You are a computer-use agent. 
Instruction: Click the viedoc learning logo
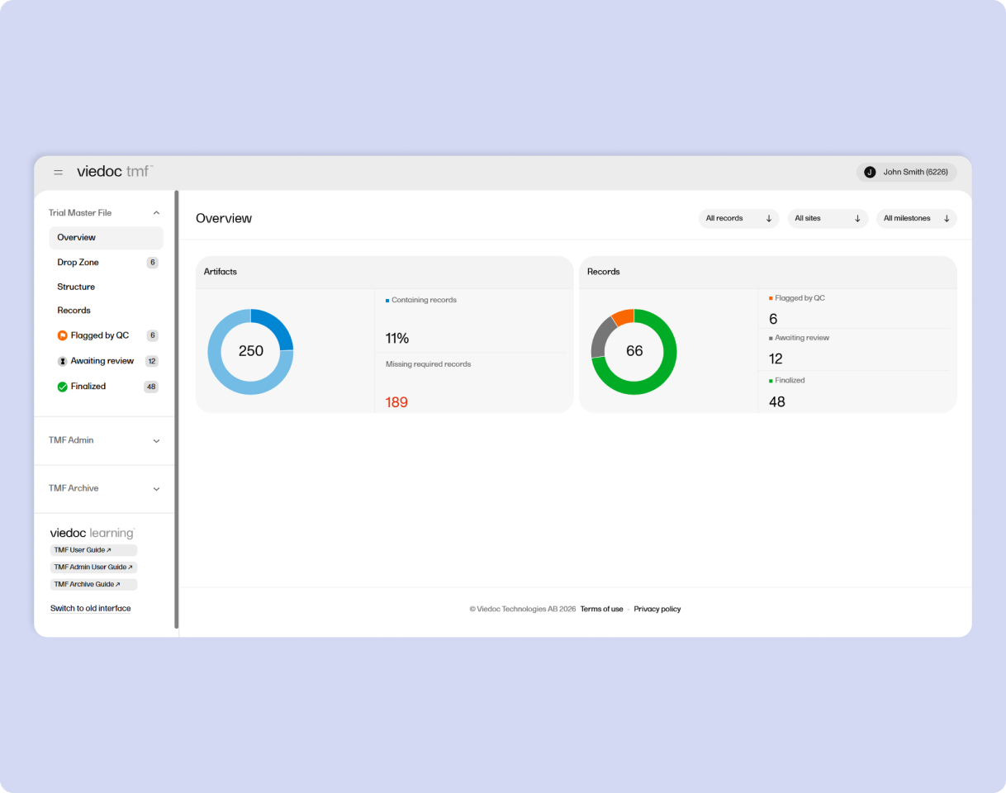coord(91,533)
